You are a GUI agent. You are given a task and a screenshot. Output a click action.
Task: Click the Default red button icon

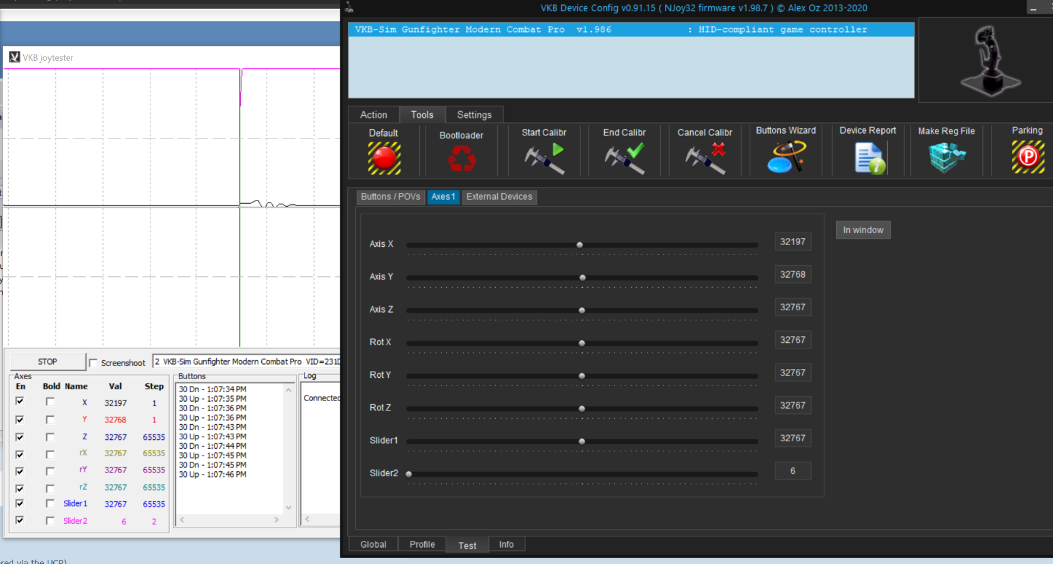[384, 158]
